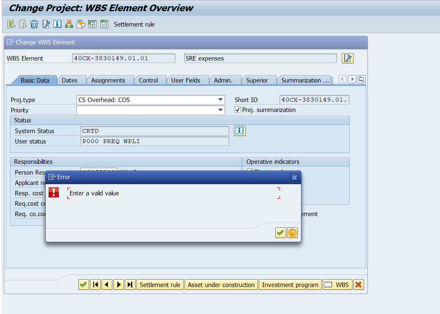Click the Asset under construction button
This screenshot has height=314, width=440.
221,285
